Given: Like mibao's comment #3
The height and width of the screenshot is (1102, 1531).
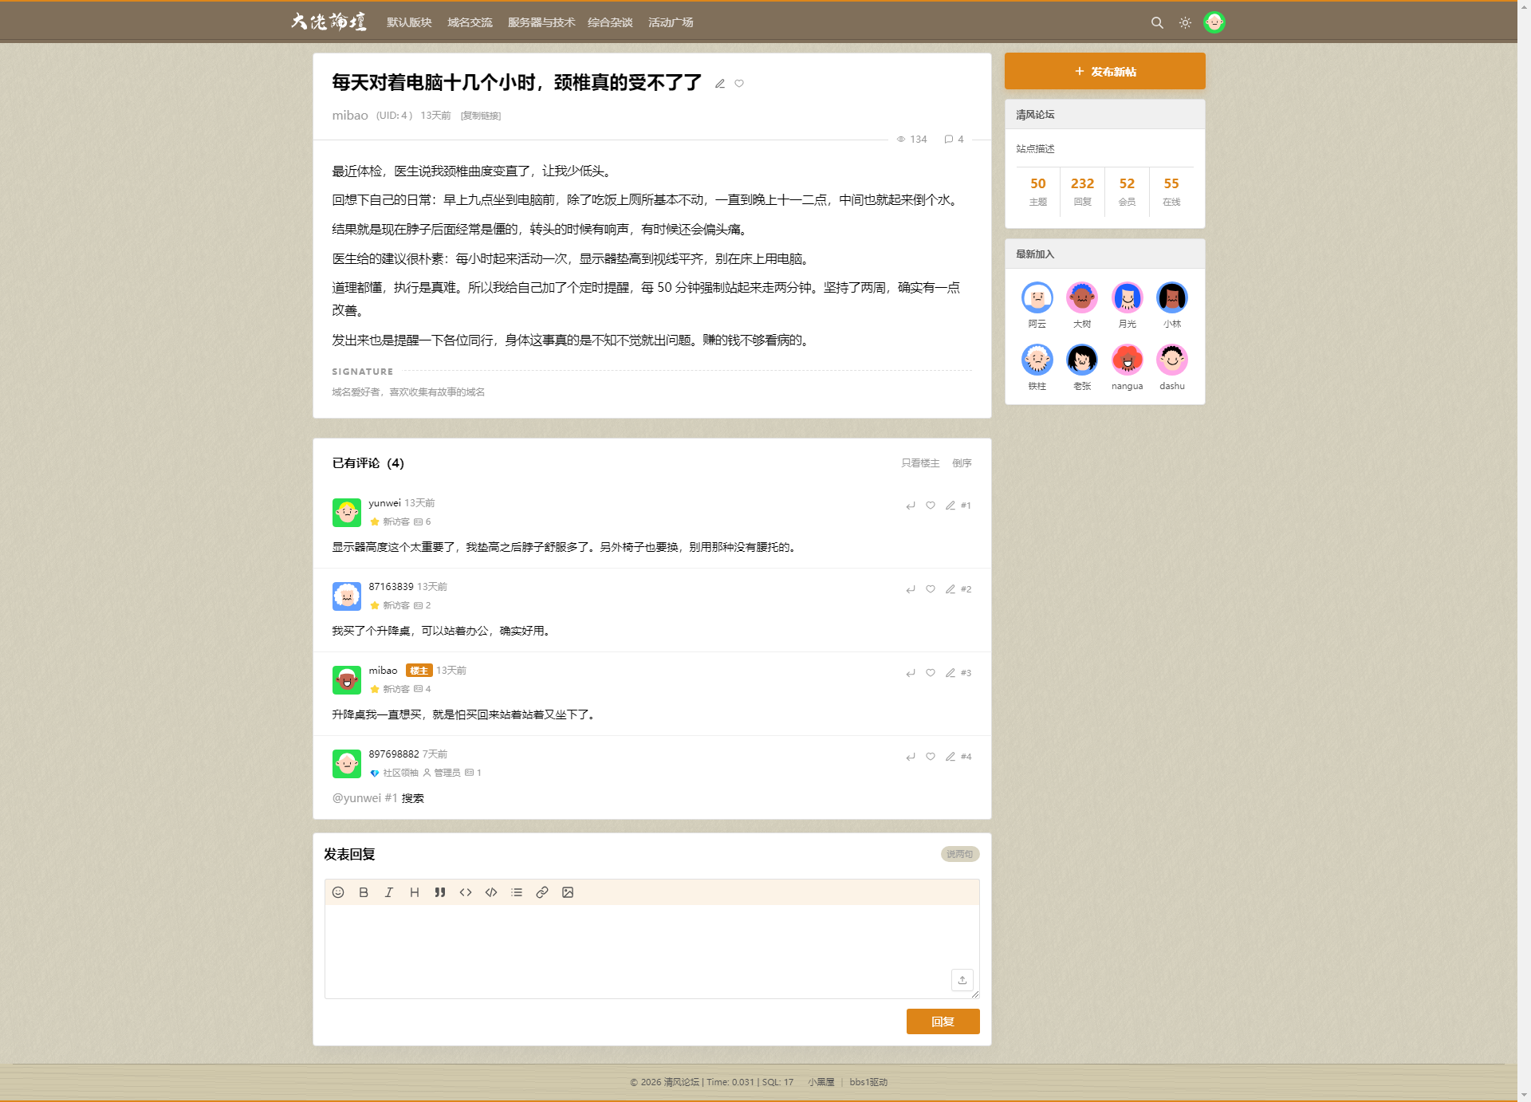Looking at the screenshot, I should [931, 673].
